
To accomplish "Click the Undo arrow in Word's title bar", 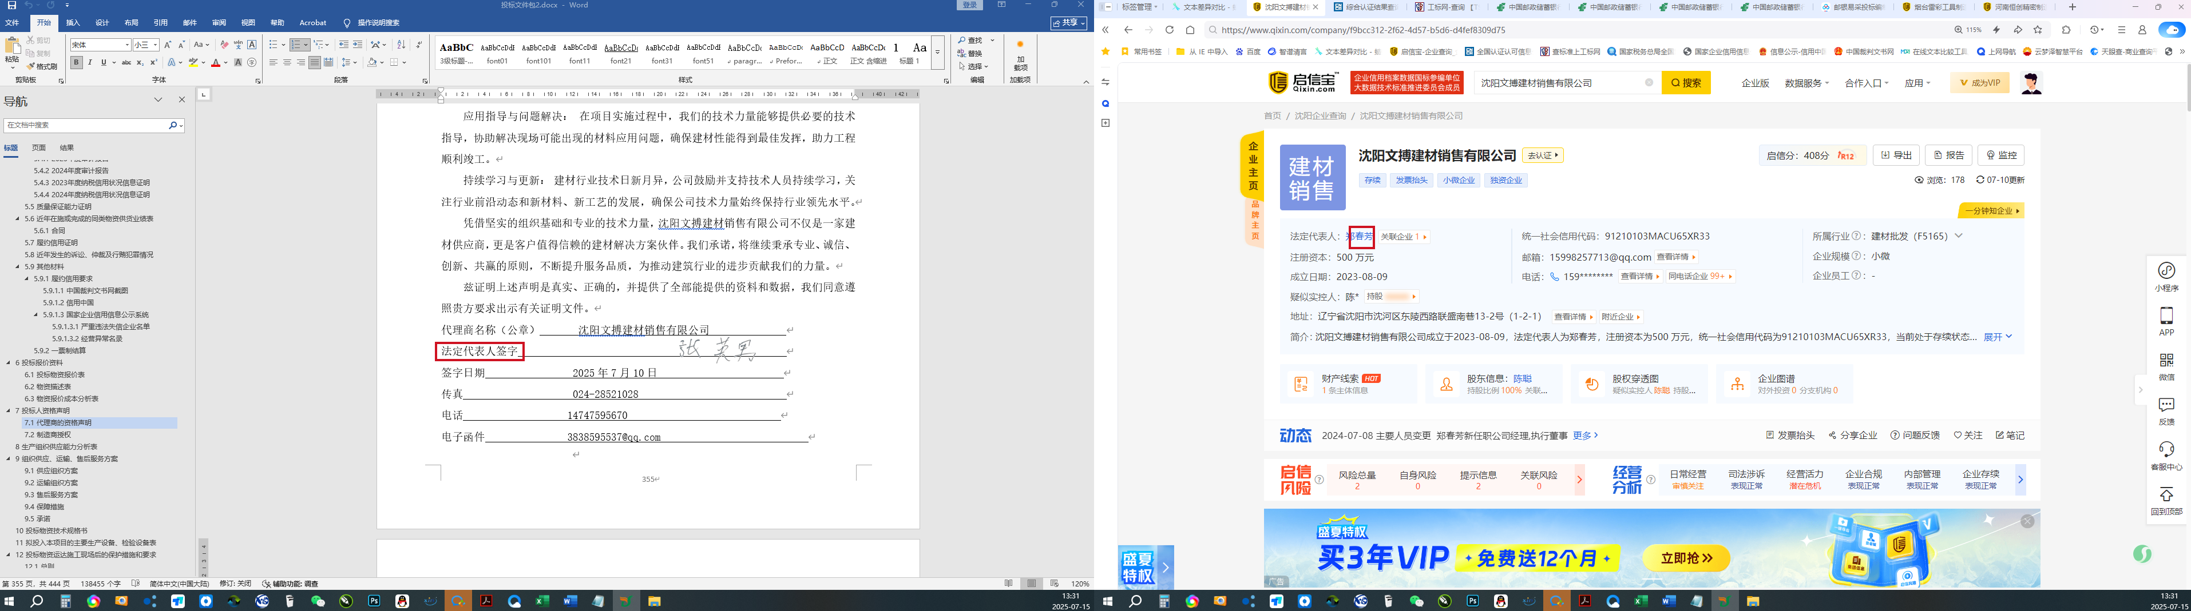I will 30,5.
